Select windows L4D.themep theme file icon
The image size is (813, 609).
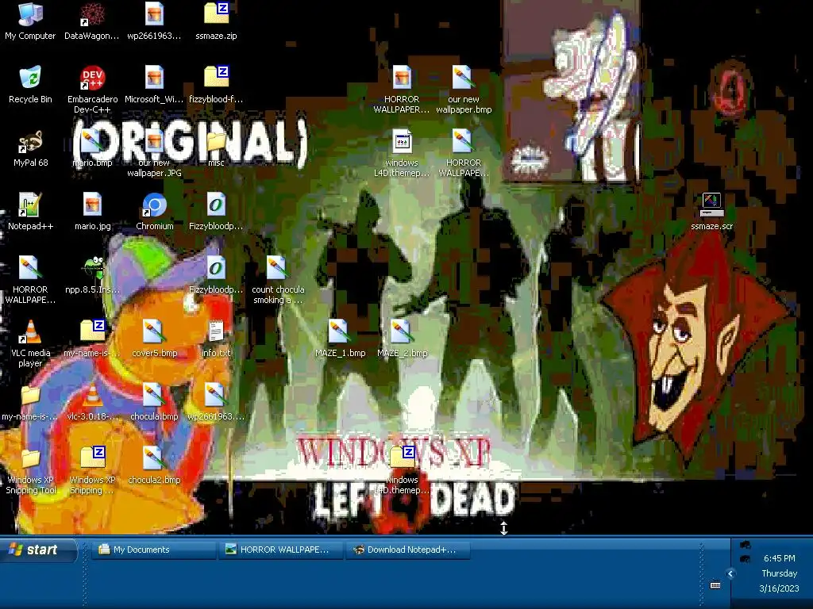[402, 141]
